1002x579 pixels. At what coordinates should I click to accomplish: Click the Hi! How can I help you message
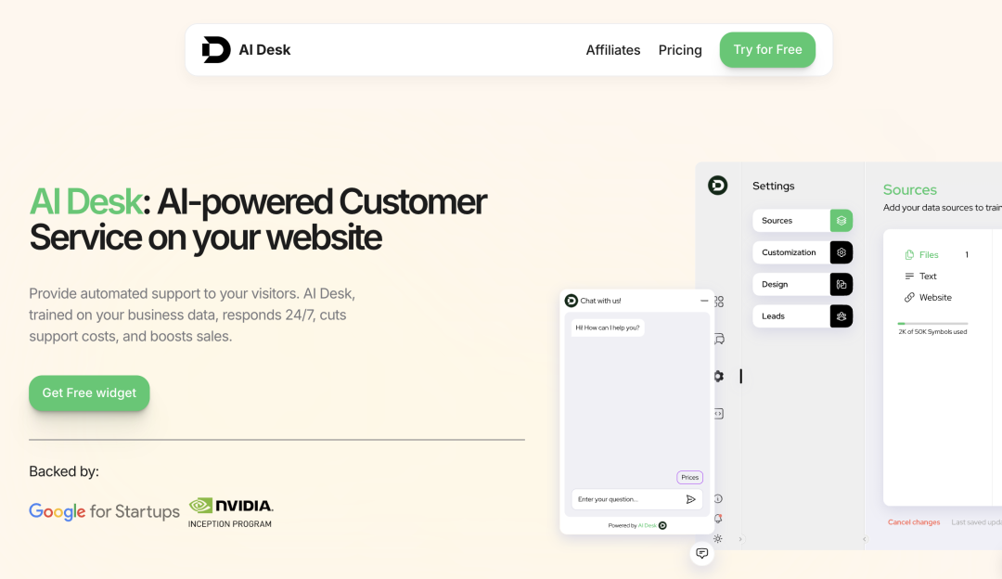click(x=607, y=328)
